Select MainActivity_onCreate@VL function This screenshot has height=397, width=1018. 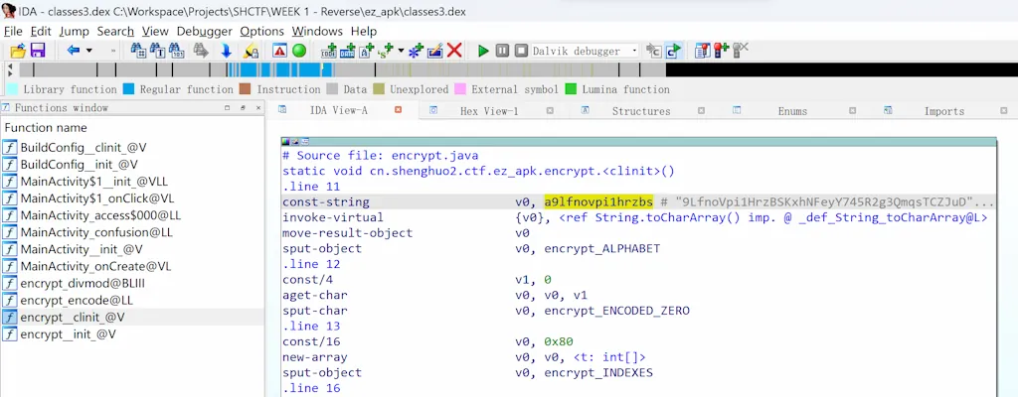tap(95, 266)
